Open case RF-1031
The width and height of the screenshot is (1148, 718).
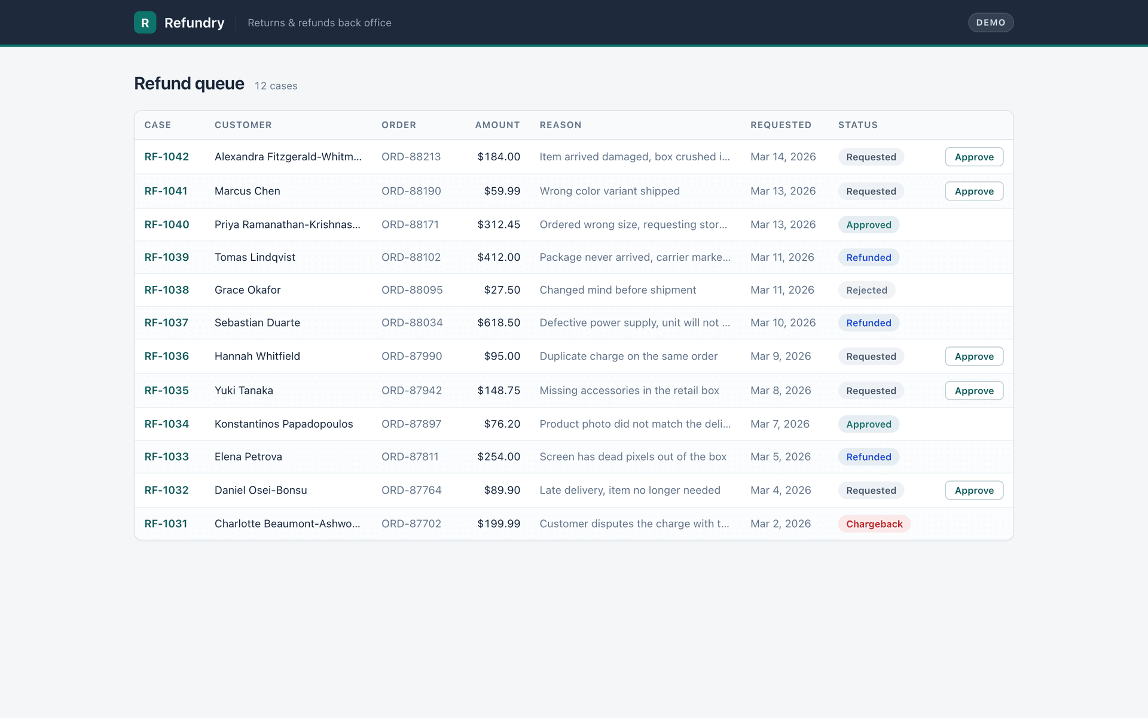(166, 524)
